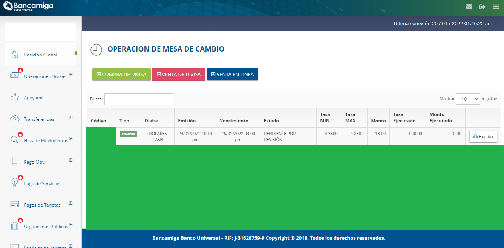Click the house icon for Posición Global
504x248 pixels.
pyautogui.click(x=15, y=54)
